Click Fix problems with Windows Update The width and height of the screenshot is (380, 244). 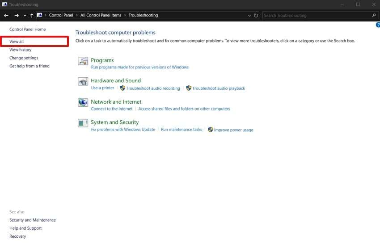[123, 130]
